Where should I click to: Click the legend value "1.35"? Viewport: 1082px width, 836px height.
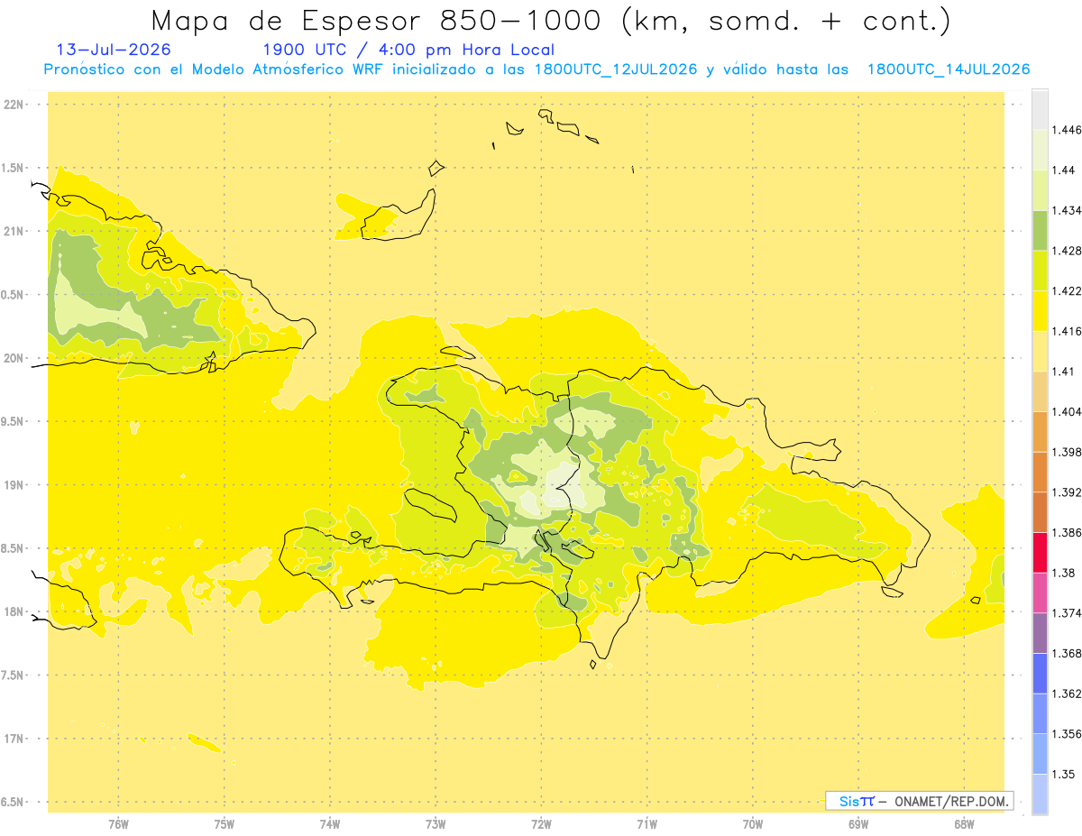(1063, 774)
